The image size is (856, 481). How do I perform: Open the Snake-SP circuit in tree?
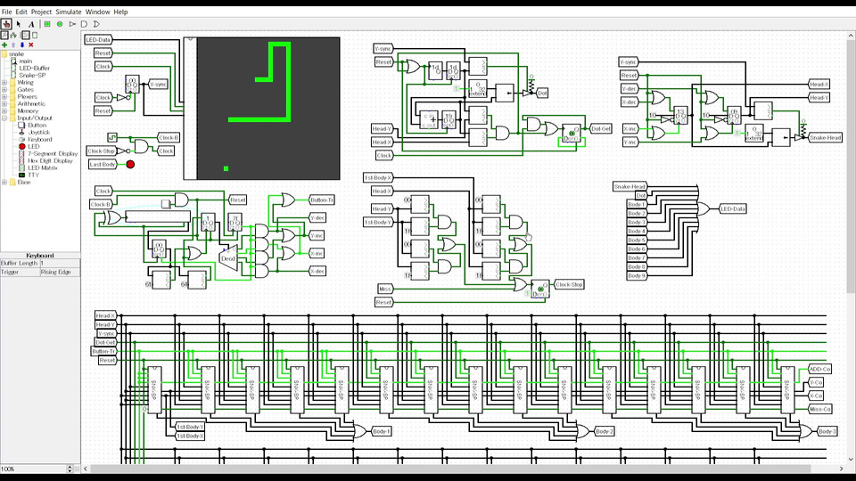(32, 75)
